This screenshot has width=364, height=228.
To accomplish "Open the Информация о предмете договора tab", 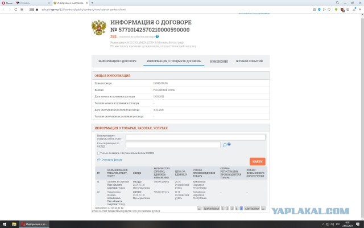I will click(173, 61).
